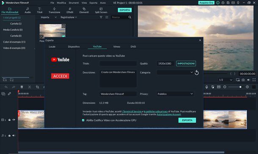The width and height of the screenshot is (258, 154).
Task: Select I miei progetti (1) in sidebar
Action: tap(12, 18)
